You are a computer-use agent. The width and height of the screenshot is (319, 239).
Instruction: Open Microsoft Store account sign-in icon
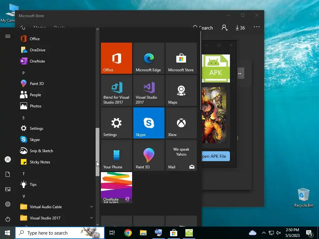225,27
